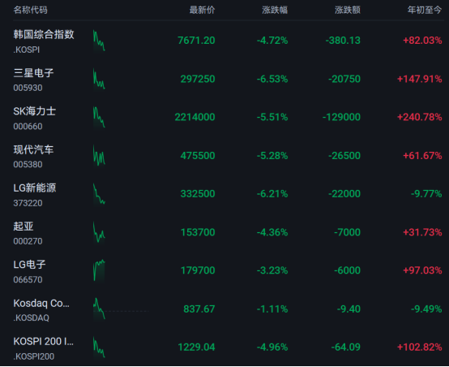Screen dimensions: 449x367
Task: Sort by 年初至今 column header
Action: pos(425,10)
